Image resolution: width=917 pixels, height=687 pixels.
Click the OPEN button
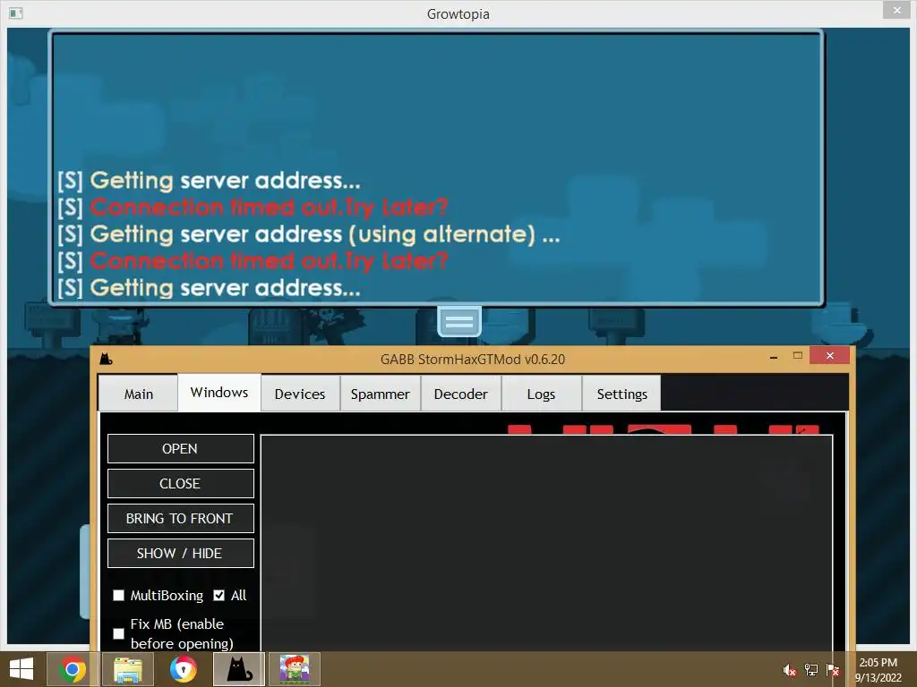point(180,449)
